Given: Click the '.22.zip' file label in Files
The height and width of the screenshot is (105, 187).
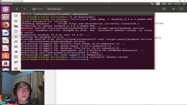Looking at the screenshot, I should tap(159, 23).
